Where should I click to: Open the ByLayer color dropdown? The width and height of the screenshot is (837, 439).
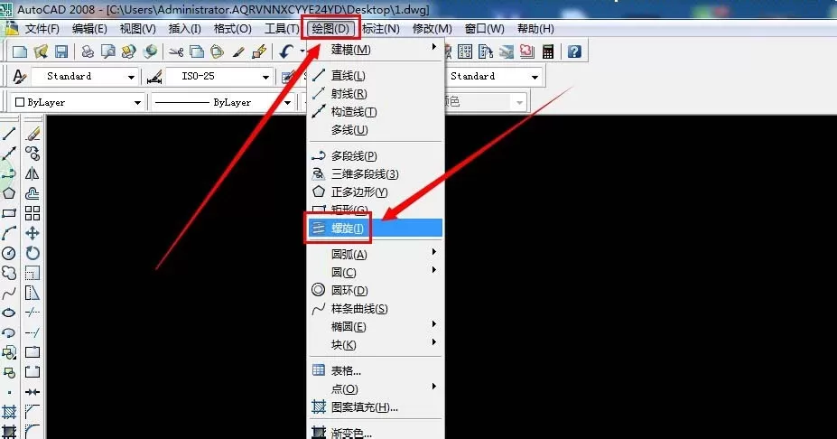[137, 102]
